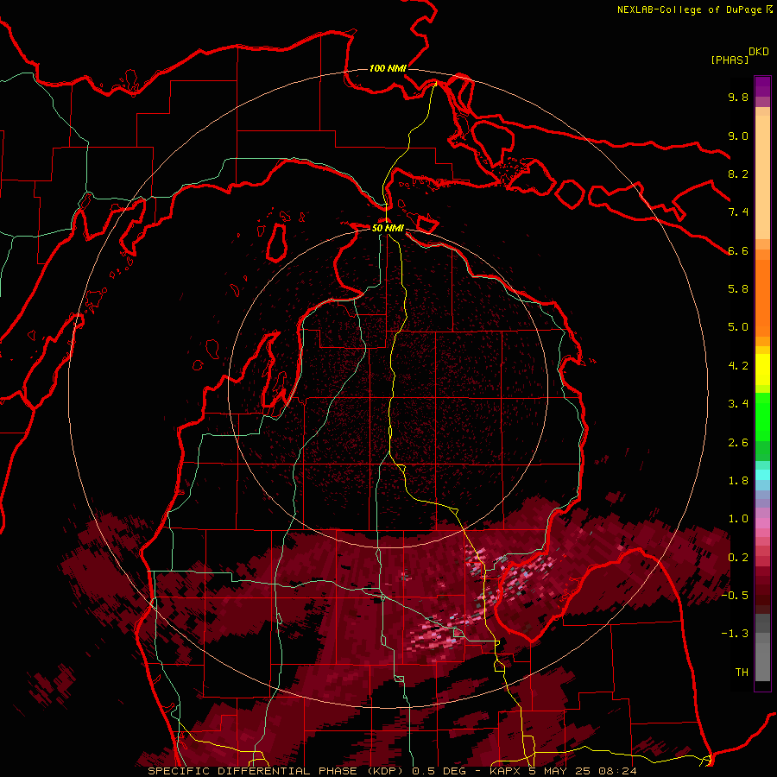This screenshot has height=777, width=777.
Task: Click the 50 NMI range ring label
Action: 388,228
